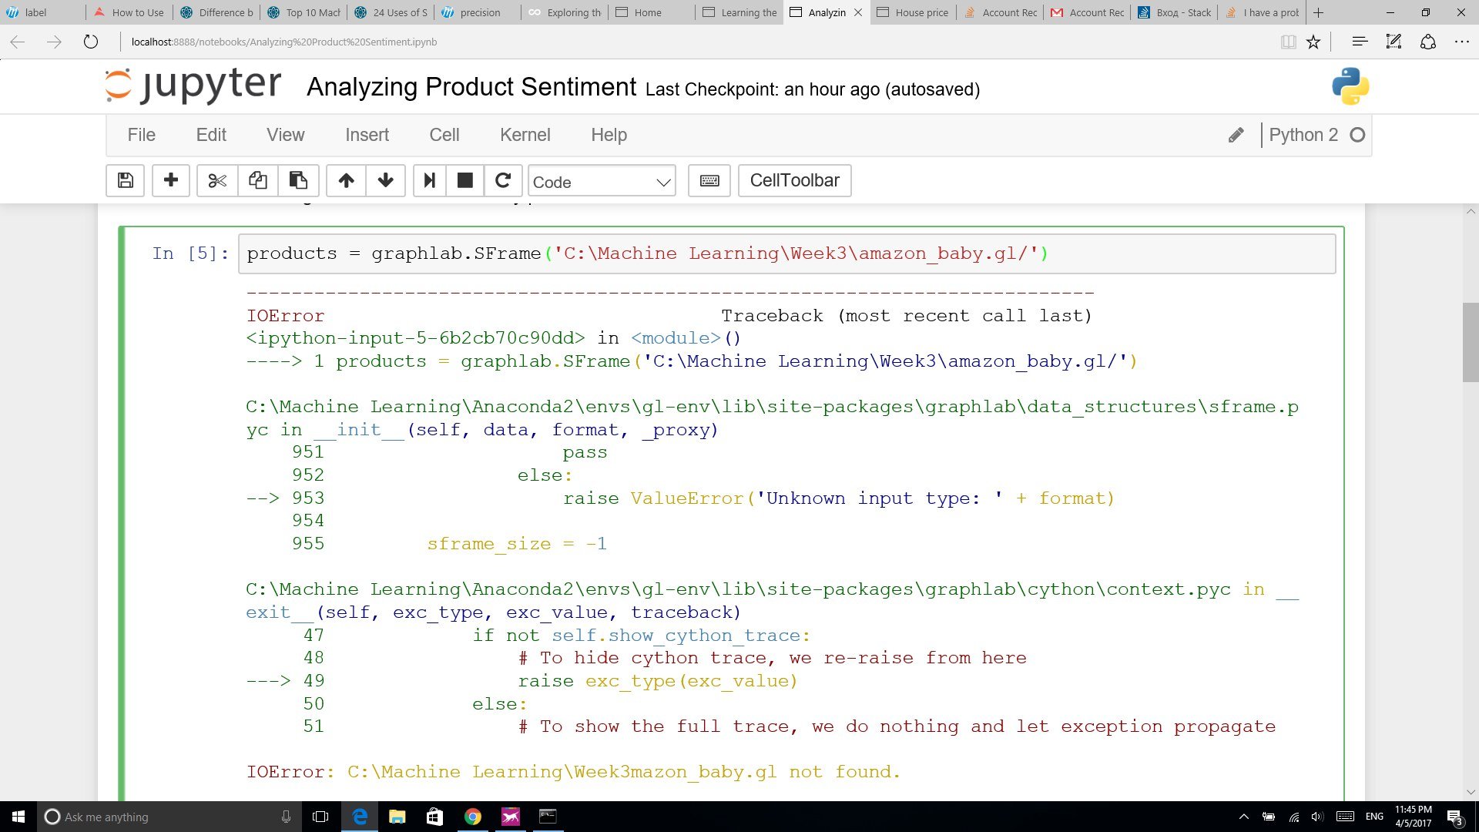This screenshot has height=832, width=1479.
Task: Open the Help menu
Action: [609, 135]
